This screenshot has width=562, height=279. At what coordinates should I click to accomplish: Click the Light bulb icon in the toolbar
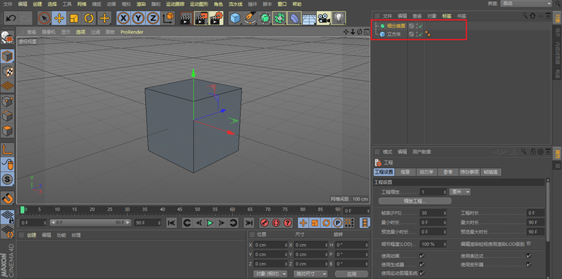click(x=339, y=18)
